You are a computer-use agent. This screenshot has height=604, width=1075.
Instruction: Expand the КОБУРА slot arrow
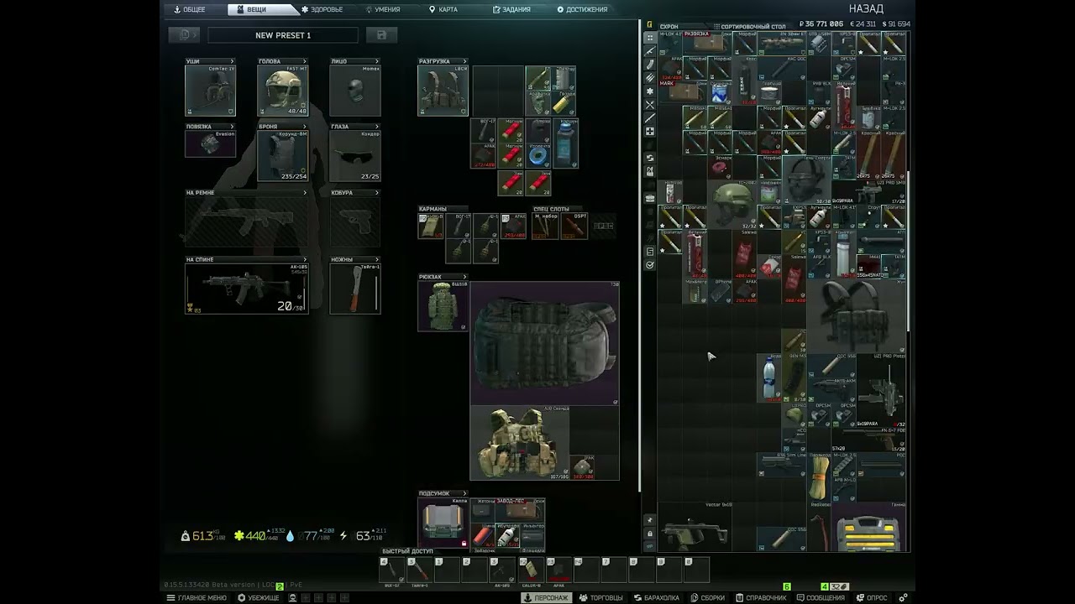pyautogui.click(x=377, y=193)
